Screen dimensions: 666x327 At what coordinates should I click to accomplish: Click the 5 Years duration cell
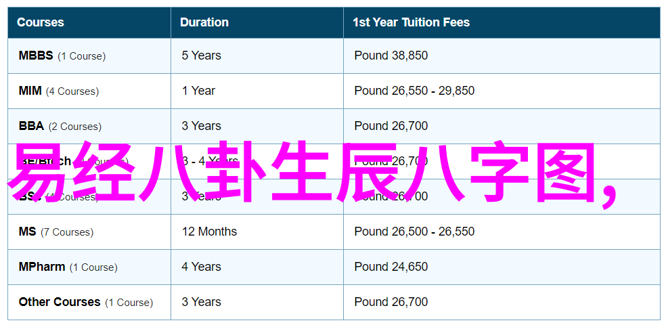tap(201, 56)
